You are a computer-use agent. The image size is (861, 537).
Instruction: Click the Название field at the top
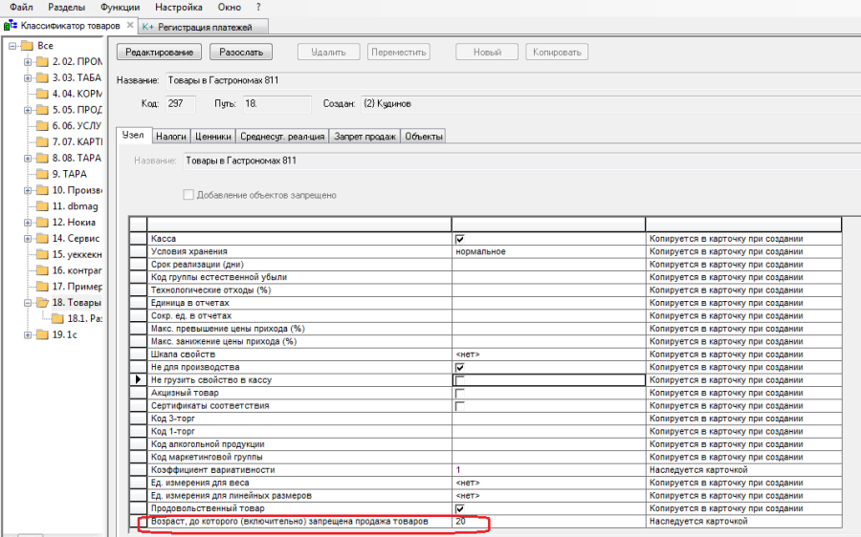click(x=513, y=80)
